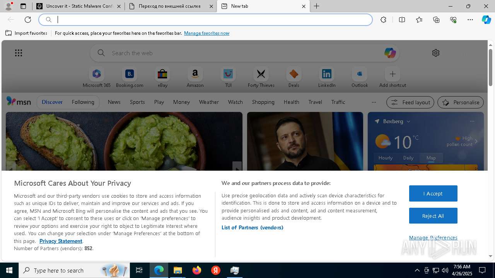Open the MSN apps grid launcher

tap(19, 53)
